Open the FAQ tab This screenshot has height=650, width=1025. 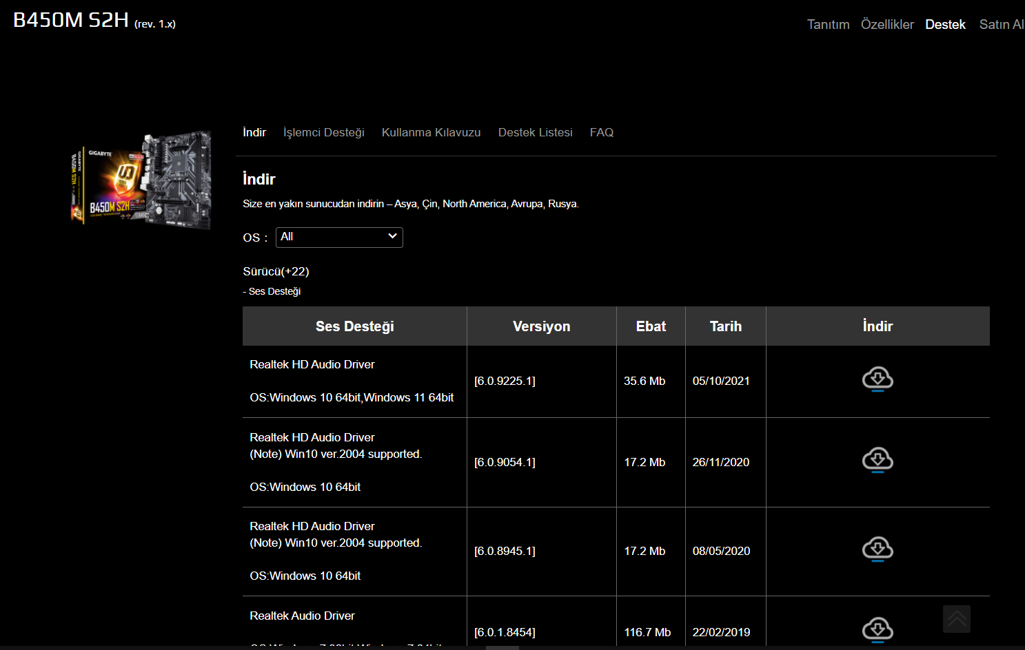tap(602, 132)
